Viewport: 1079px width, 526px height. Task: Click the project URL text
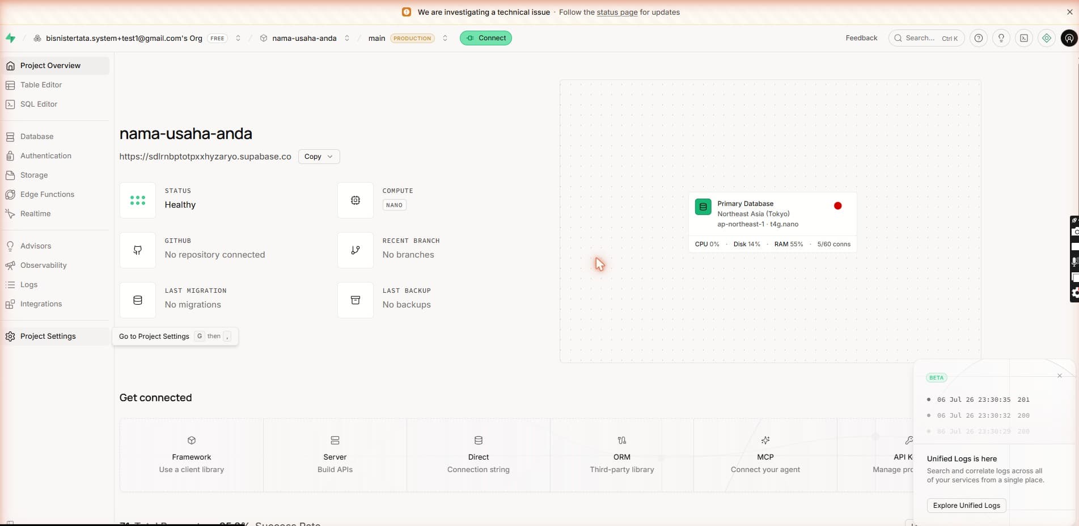(205, 157)
